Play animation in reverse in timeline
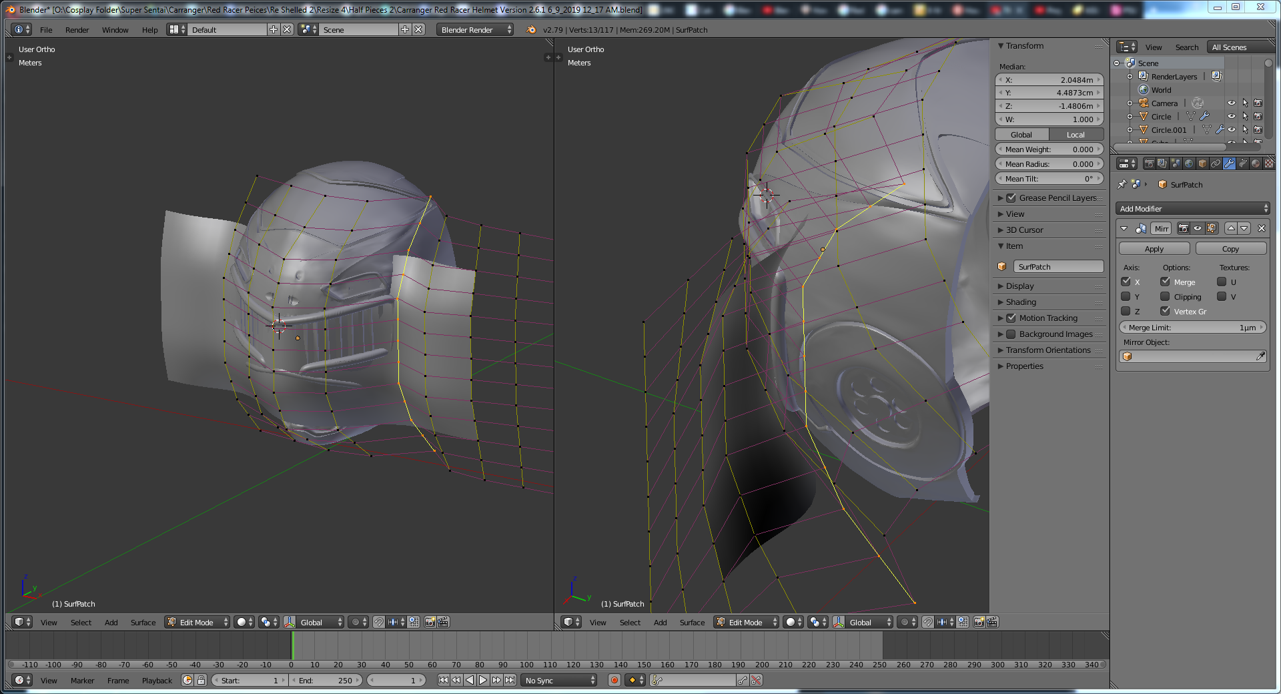This screenshot has height=694, width=1281. 470,680
